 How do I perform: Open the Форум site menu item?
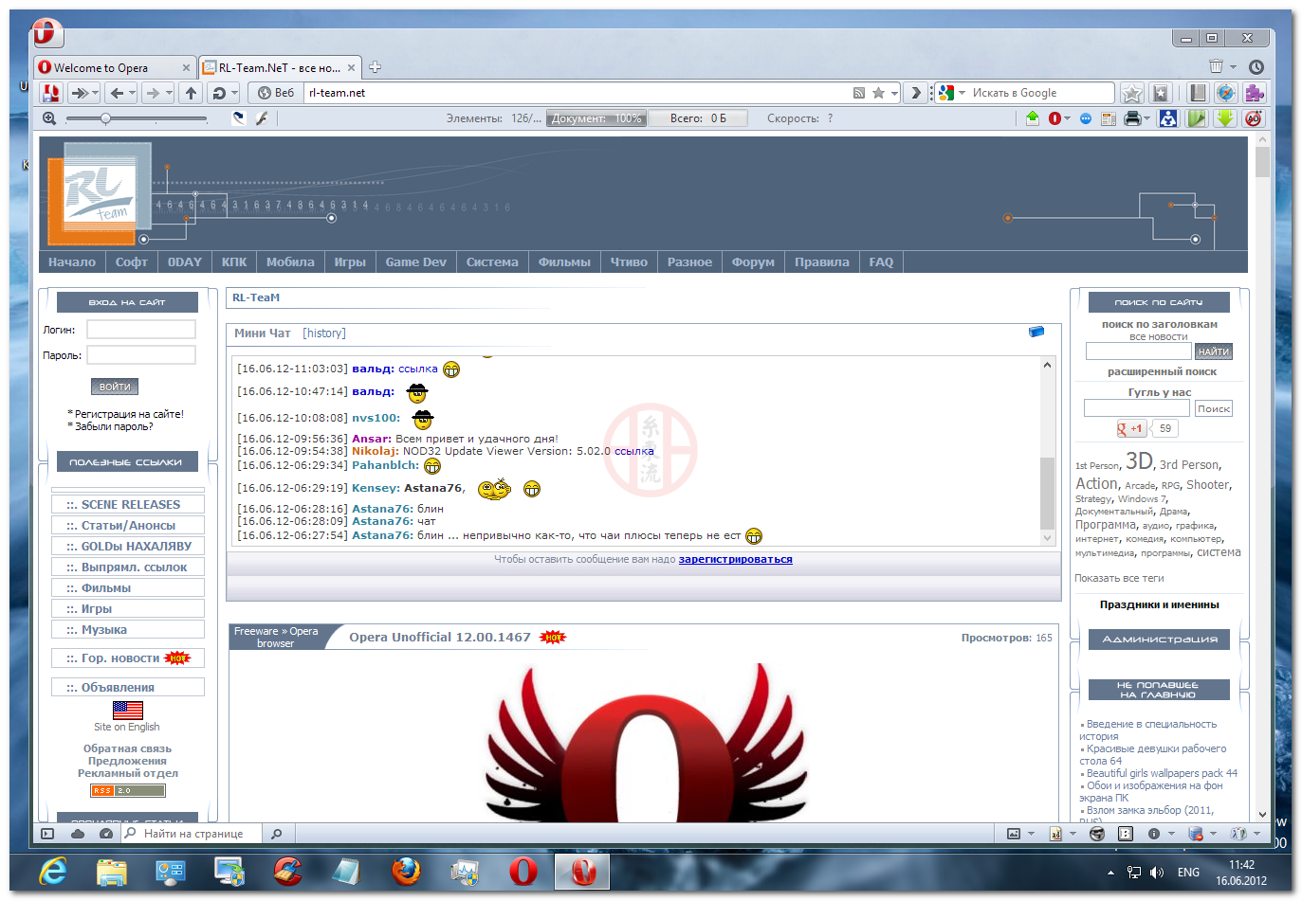tap(753, 262)
